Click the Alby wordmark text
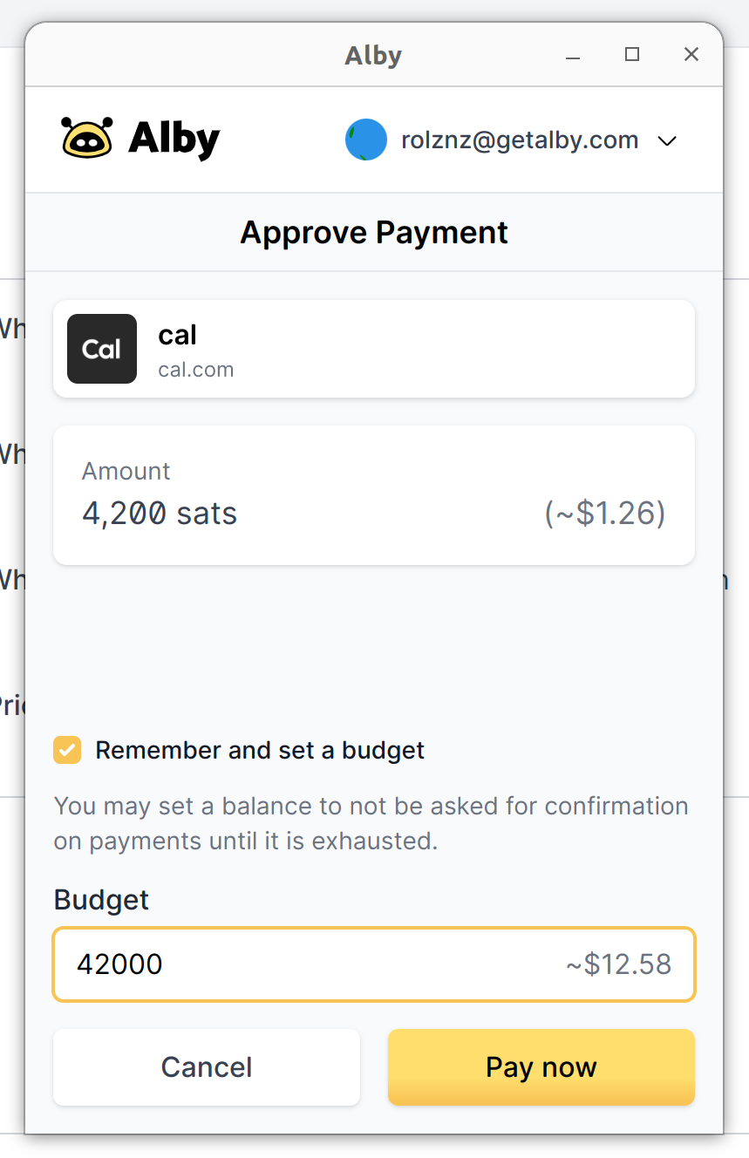The height and width of the screenshot is (1158, 749). coord(174,140)
